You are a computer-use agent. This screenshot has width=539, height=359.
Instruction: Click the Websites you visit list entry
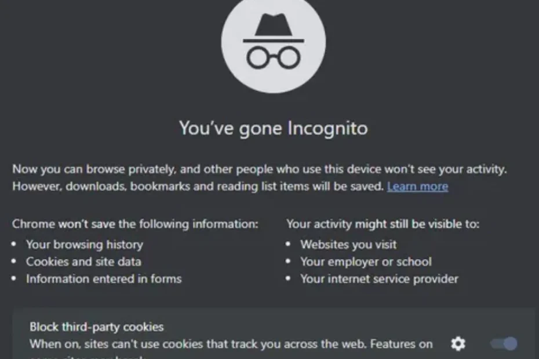click(348, 244)
